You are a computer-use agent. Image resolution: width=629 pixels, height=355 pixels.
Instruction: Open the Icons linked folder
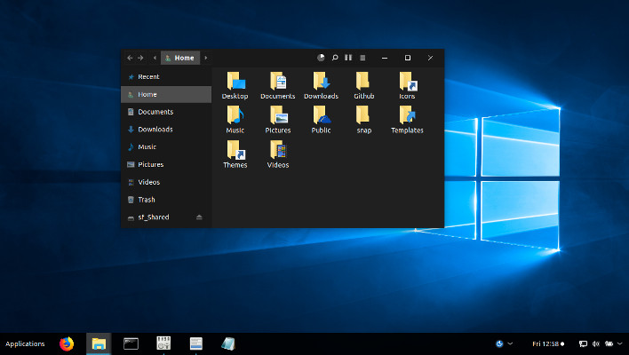(407, 85)
